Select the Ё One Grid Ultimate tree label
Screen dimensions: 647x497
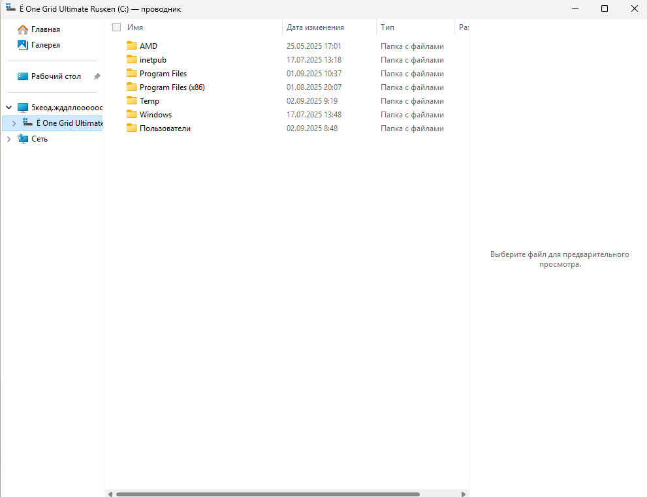coord(69,123)
